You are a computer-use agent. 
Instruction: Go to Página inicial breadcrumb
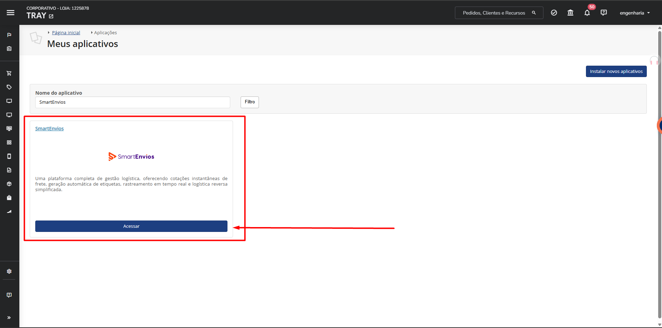[66, 32]
